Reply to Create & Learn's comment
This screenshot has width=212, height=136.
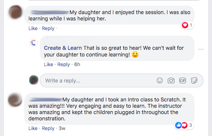click(64, 64)
